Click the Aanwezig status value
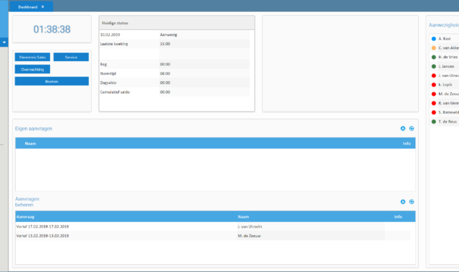The width and height of the screenshot is (459, 272). coord(168,35)
